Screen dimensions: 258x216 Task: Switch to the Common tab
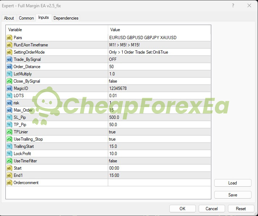[x=26, y=18]
